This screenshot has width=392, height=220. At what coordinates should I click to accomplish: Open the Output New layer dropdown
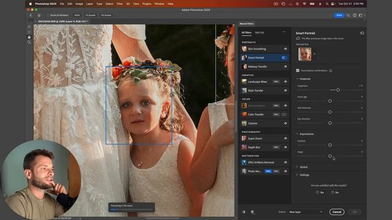point(306,212)
